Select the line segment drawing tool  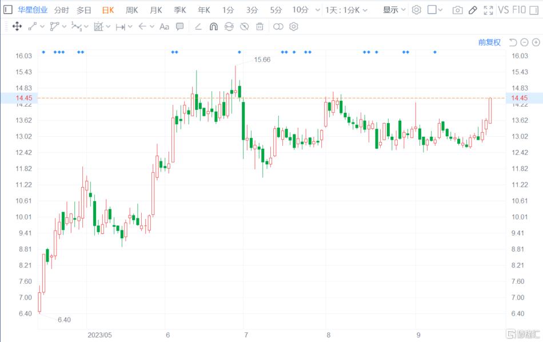[33, 27]
